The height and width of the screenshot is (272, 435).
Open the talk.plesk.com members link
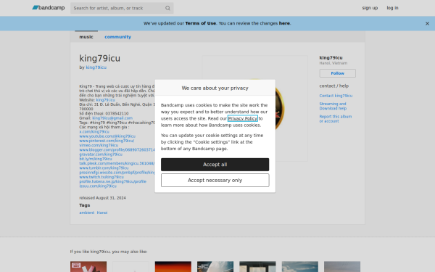pos(117,163)
